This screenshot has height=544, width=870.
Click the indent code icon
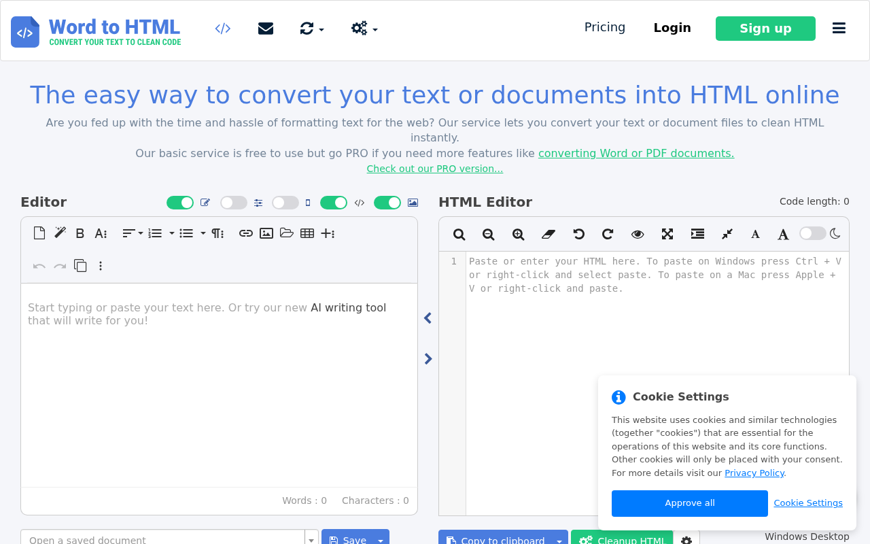697,234
